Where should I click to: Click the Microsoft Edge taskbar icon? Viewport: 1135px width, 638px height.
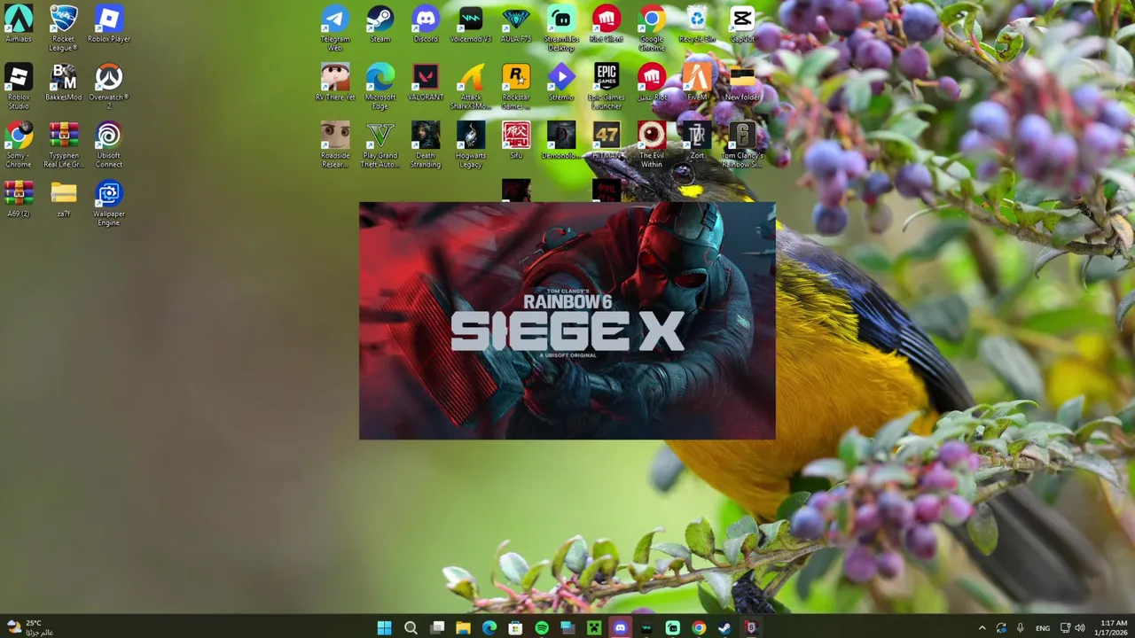489,627
